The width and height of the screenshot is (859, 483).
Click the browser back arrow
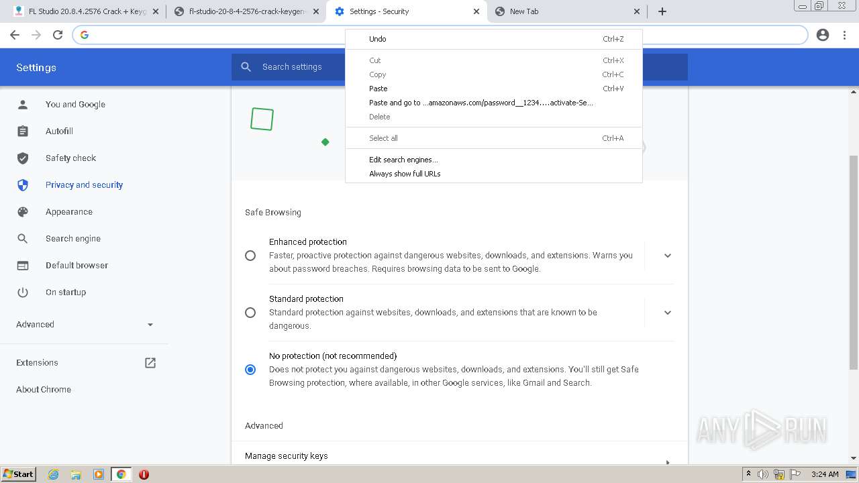point(15,35)
